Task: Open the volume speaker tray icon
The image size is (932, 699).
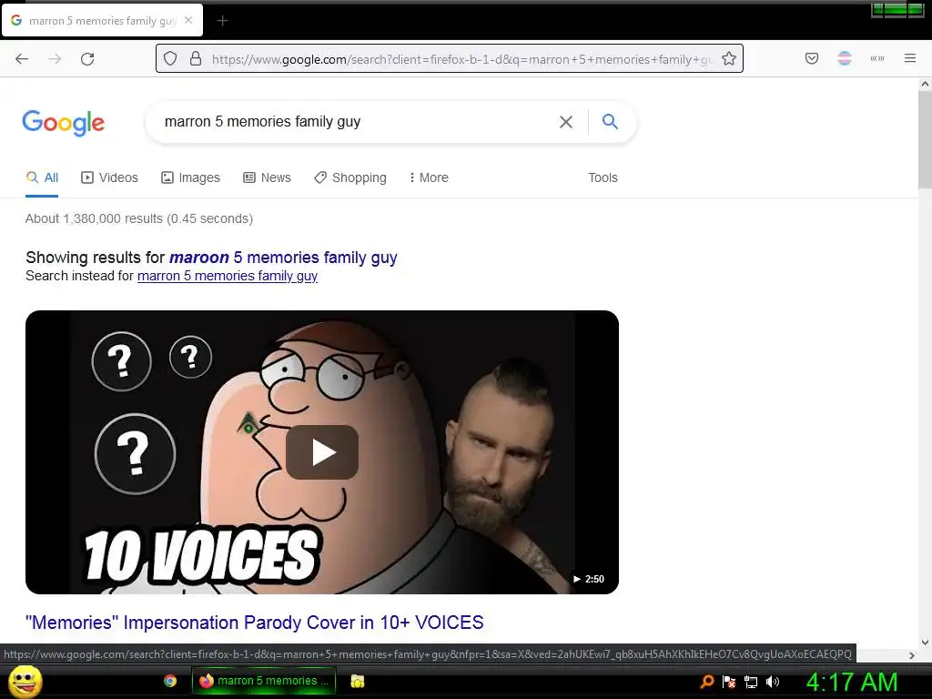Action: (x=773, y=682)
